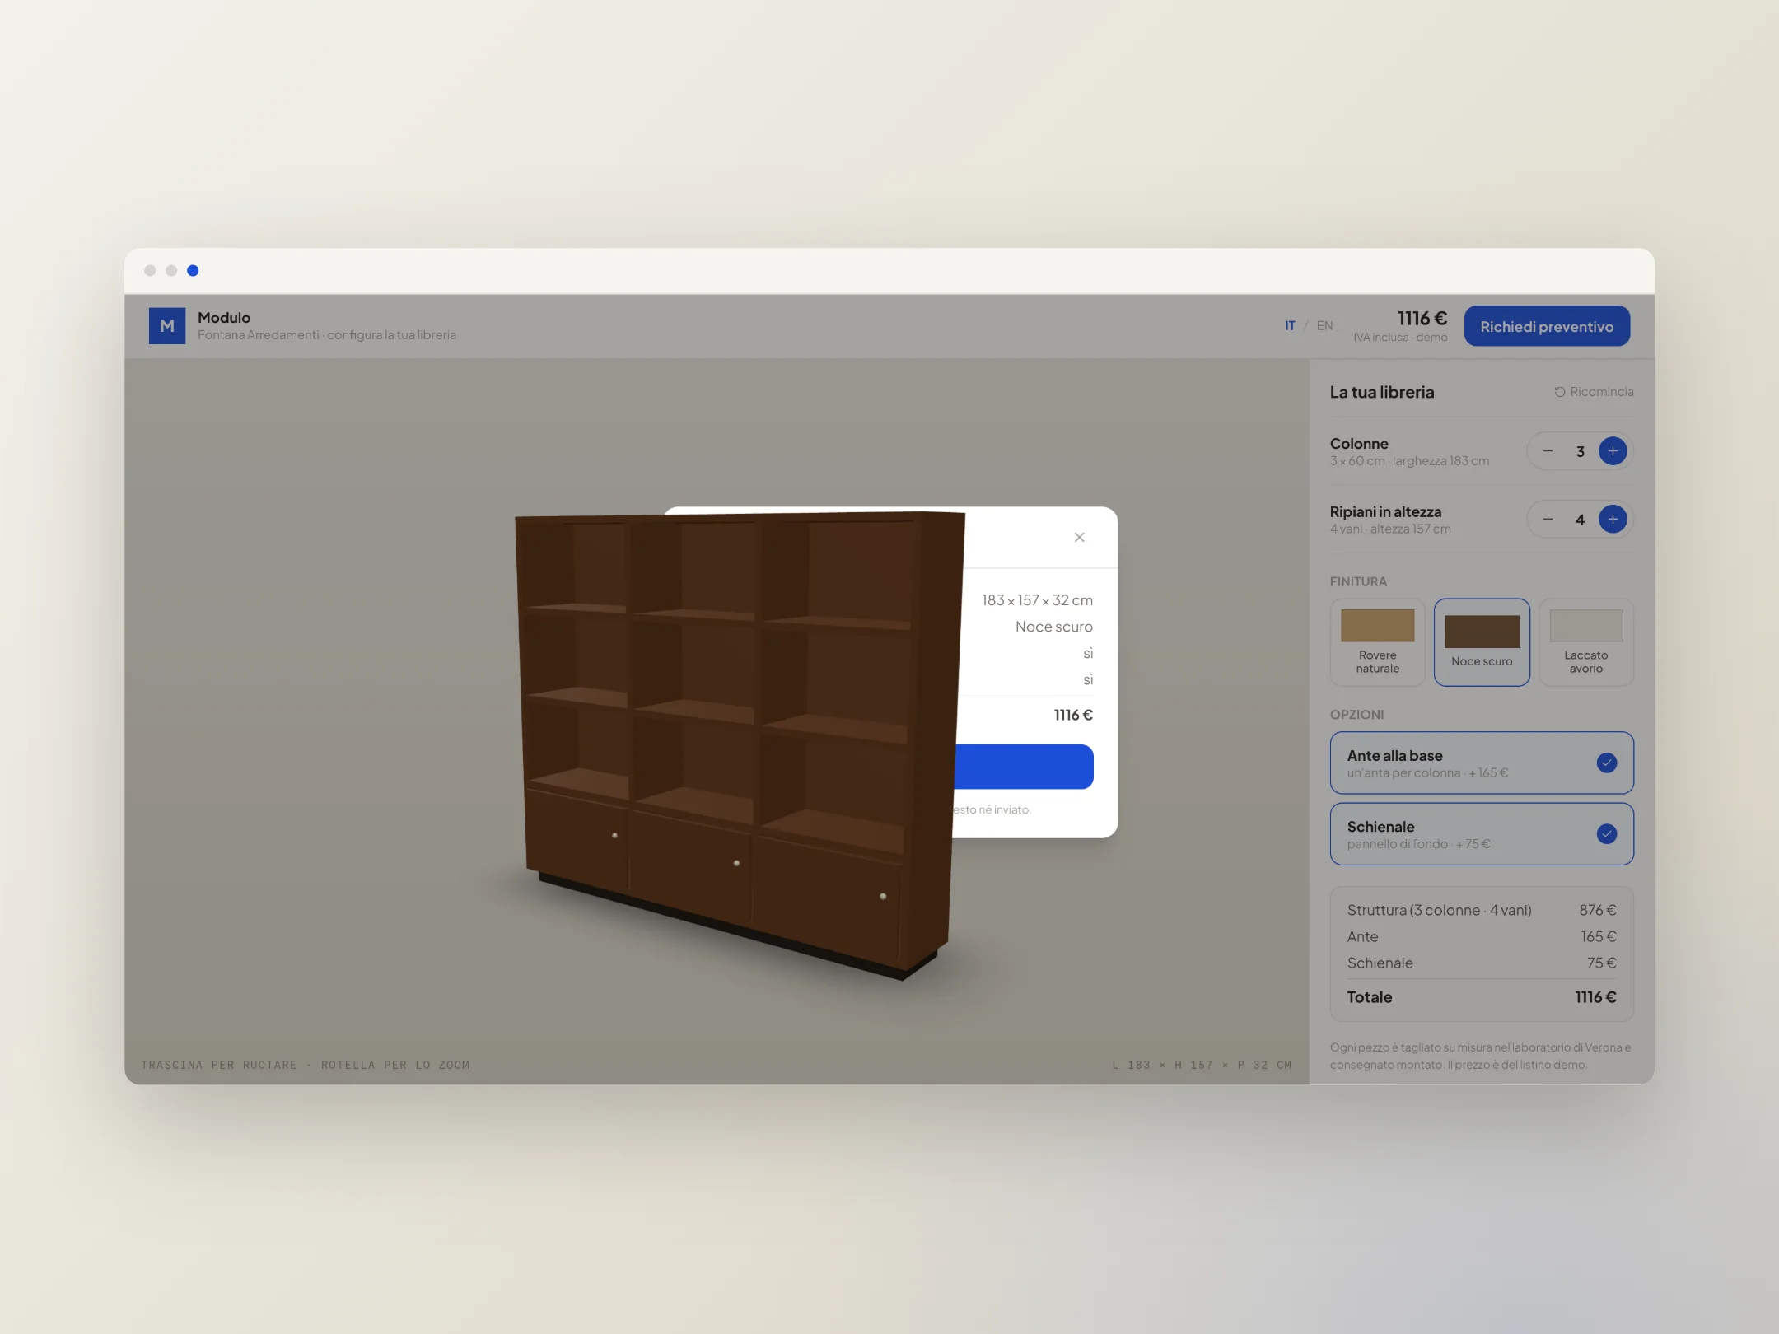
Task: Select the Noce scuro finish swatch
Action: point(1482,642)
